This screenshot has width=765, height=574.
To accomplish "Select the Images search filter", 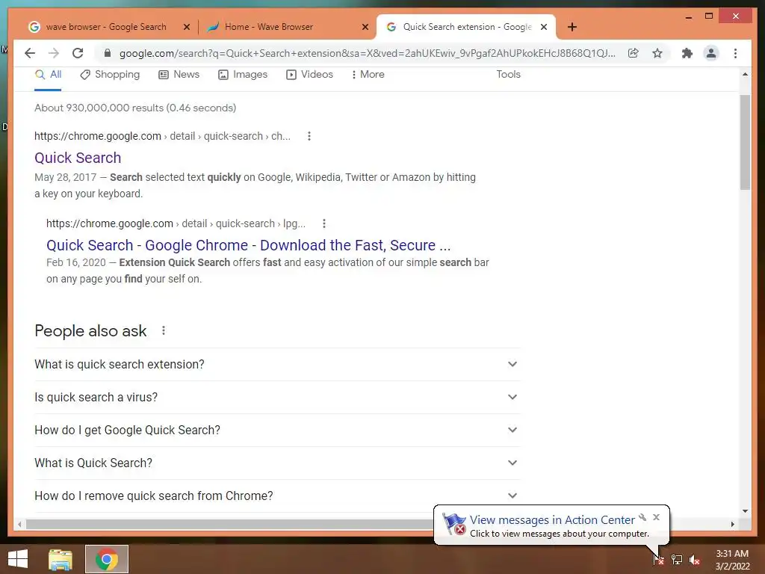I will tap(243, 75).
